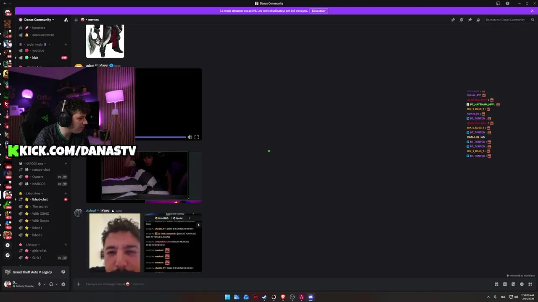Image resolution: width=538 pixels, height=302 pixels.
Task: Open the inbox icon in the title bar
Action: (498, 3)
